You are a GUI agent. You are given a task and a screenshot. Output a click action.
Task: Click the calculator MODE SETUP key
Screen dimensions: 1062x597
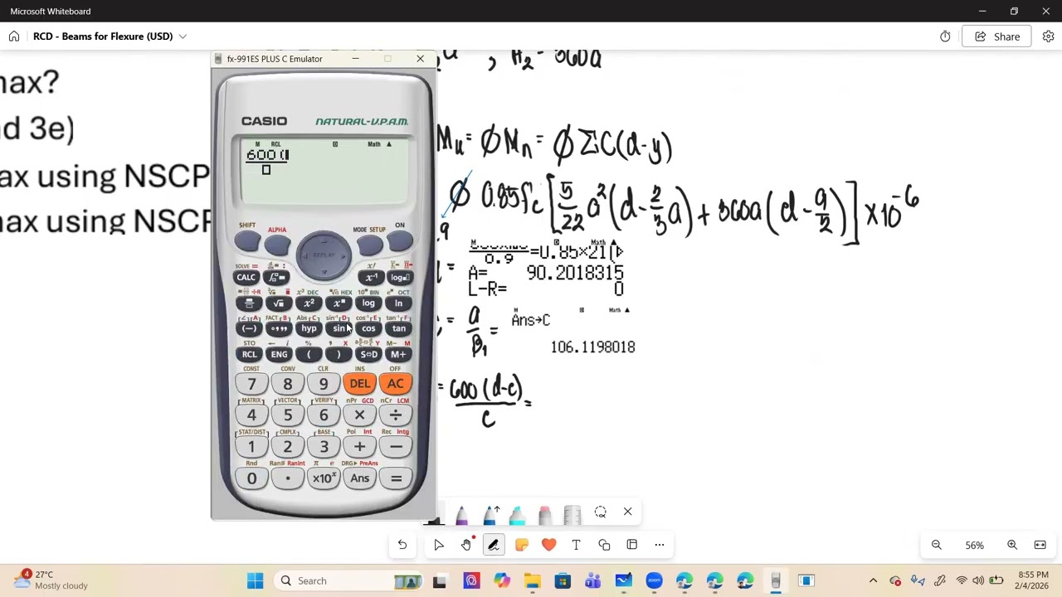click(369, 245)
